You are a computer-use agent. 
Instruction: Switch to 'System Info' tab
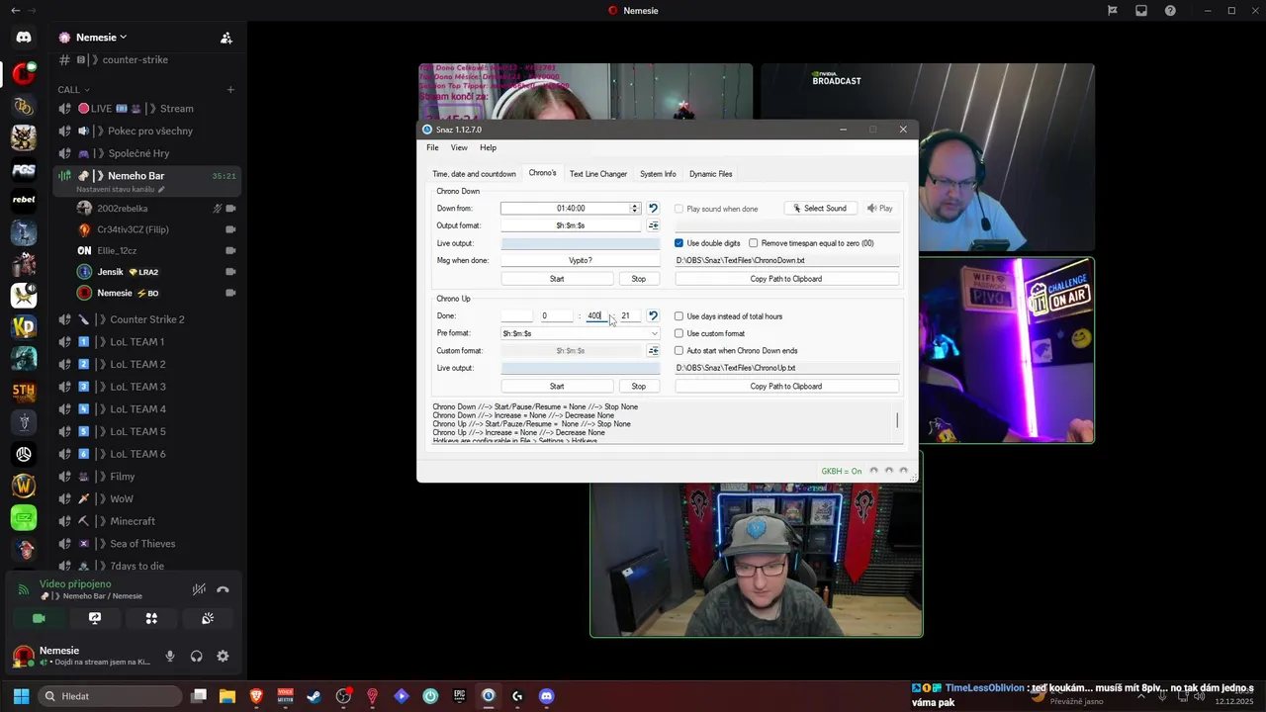658,174
